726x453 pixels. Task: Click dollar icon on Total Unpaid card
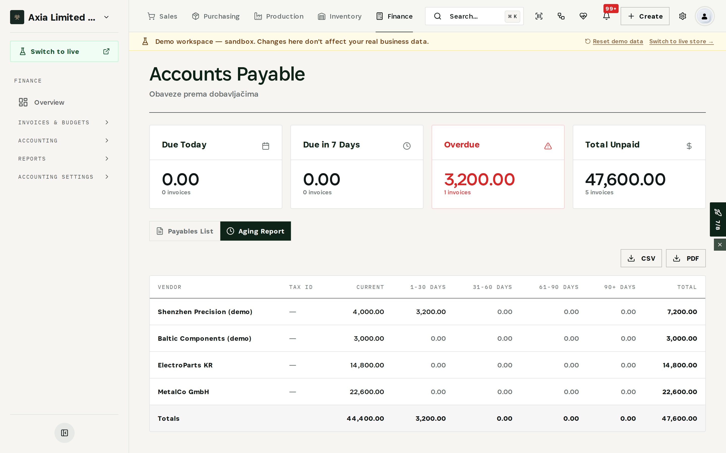689,146
